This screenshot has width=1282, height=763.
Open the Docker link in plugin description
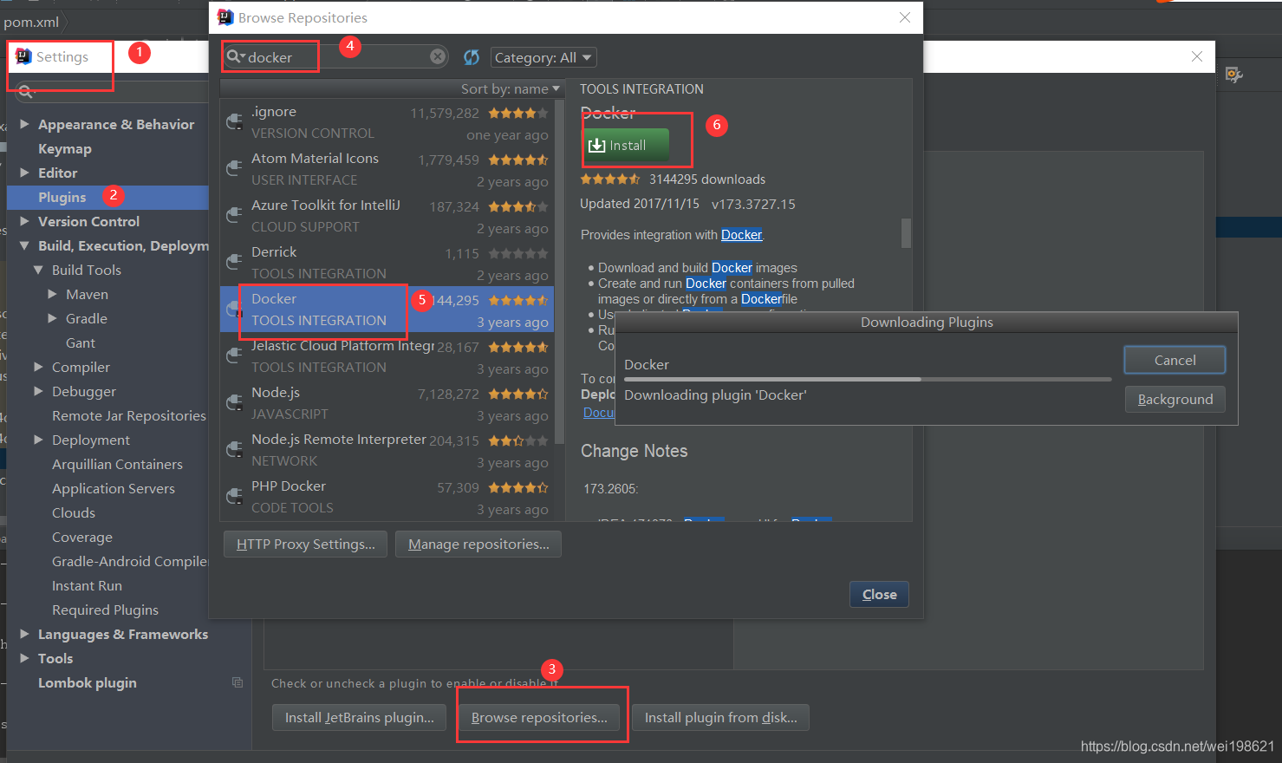741,235
